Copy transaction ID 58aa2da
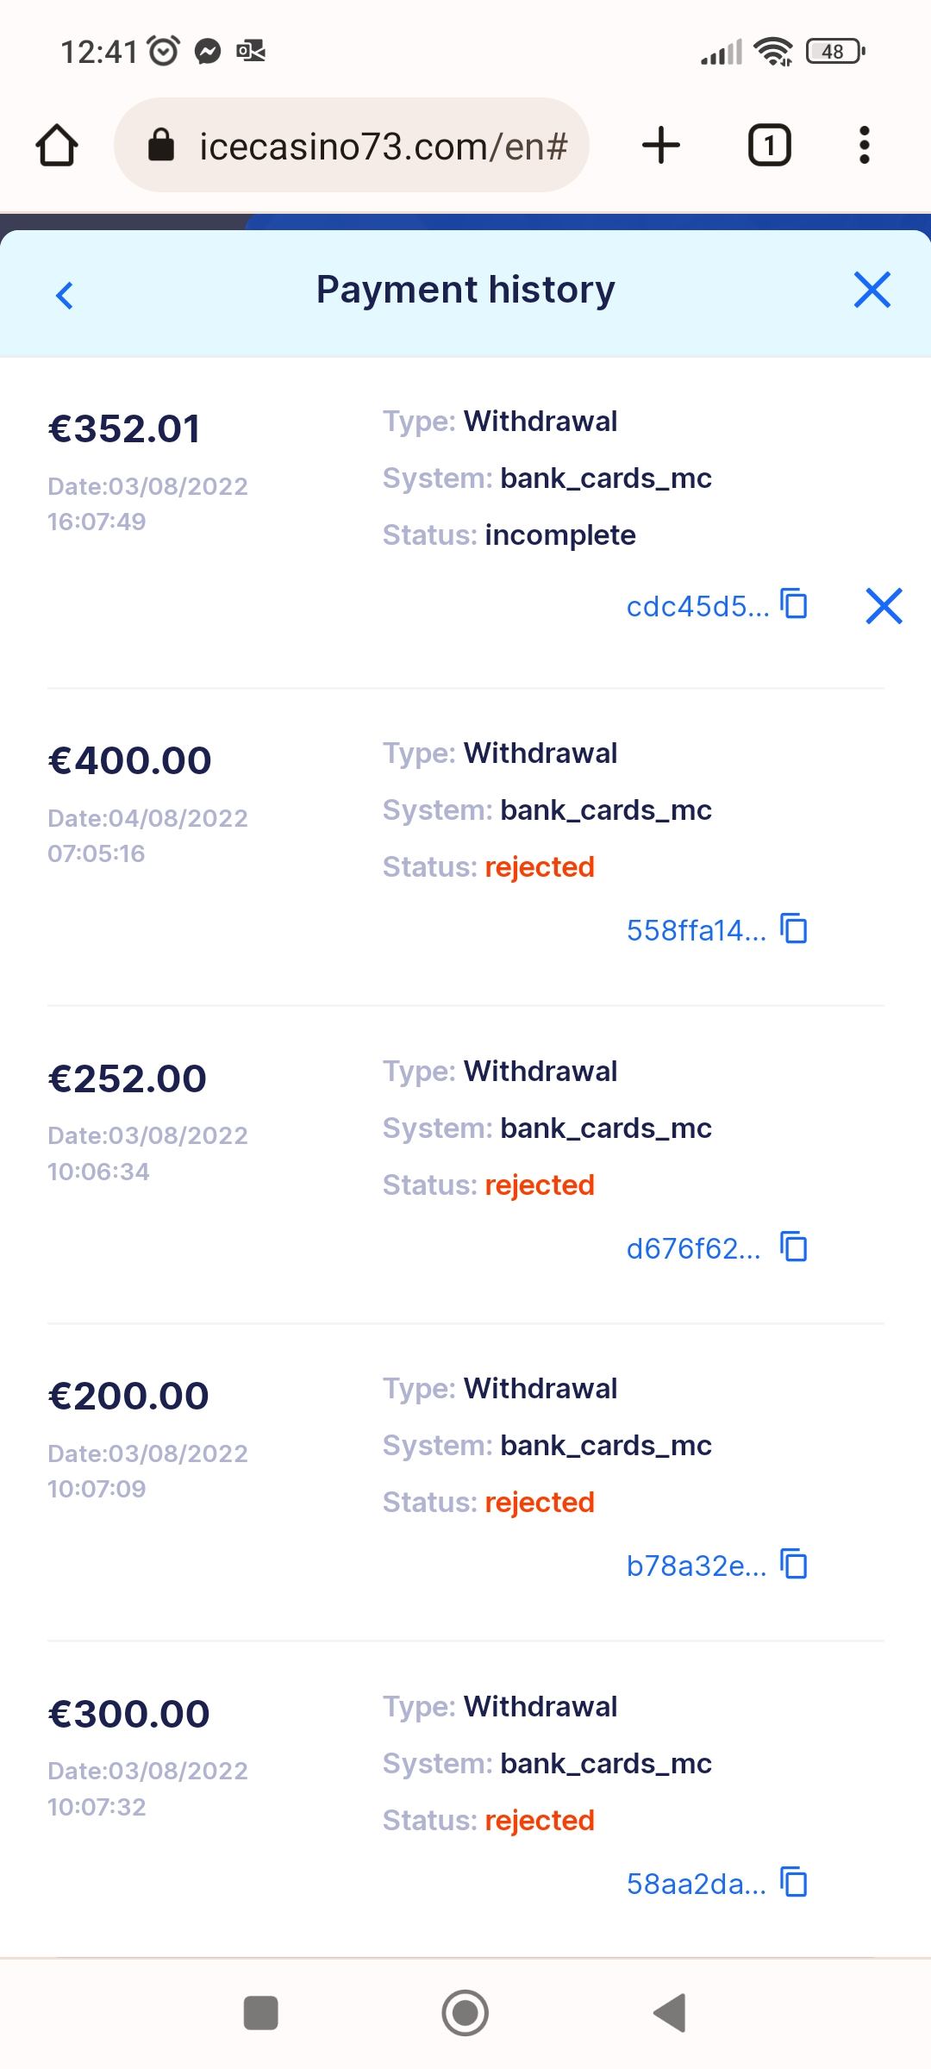This screenshot has width=931, height=2069. [x=794, y=1882]
